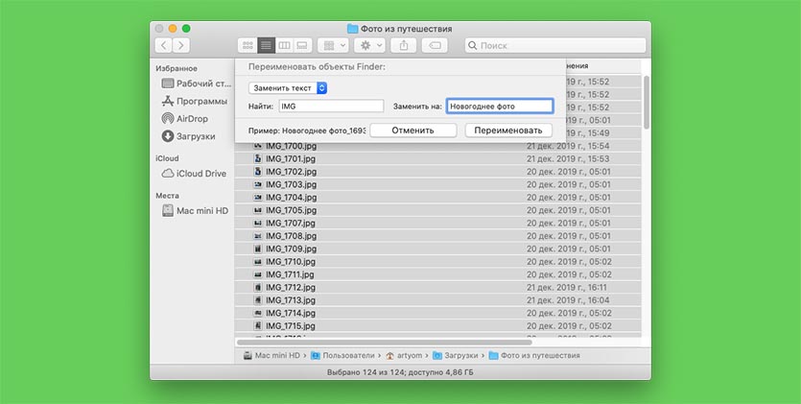Open the gear Action menu dropdown
The image size is (801, 404).
pyautogui.click(x=368, y=45)
